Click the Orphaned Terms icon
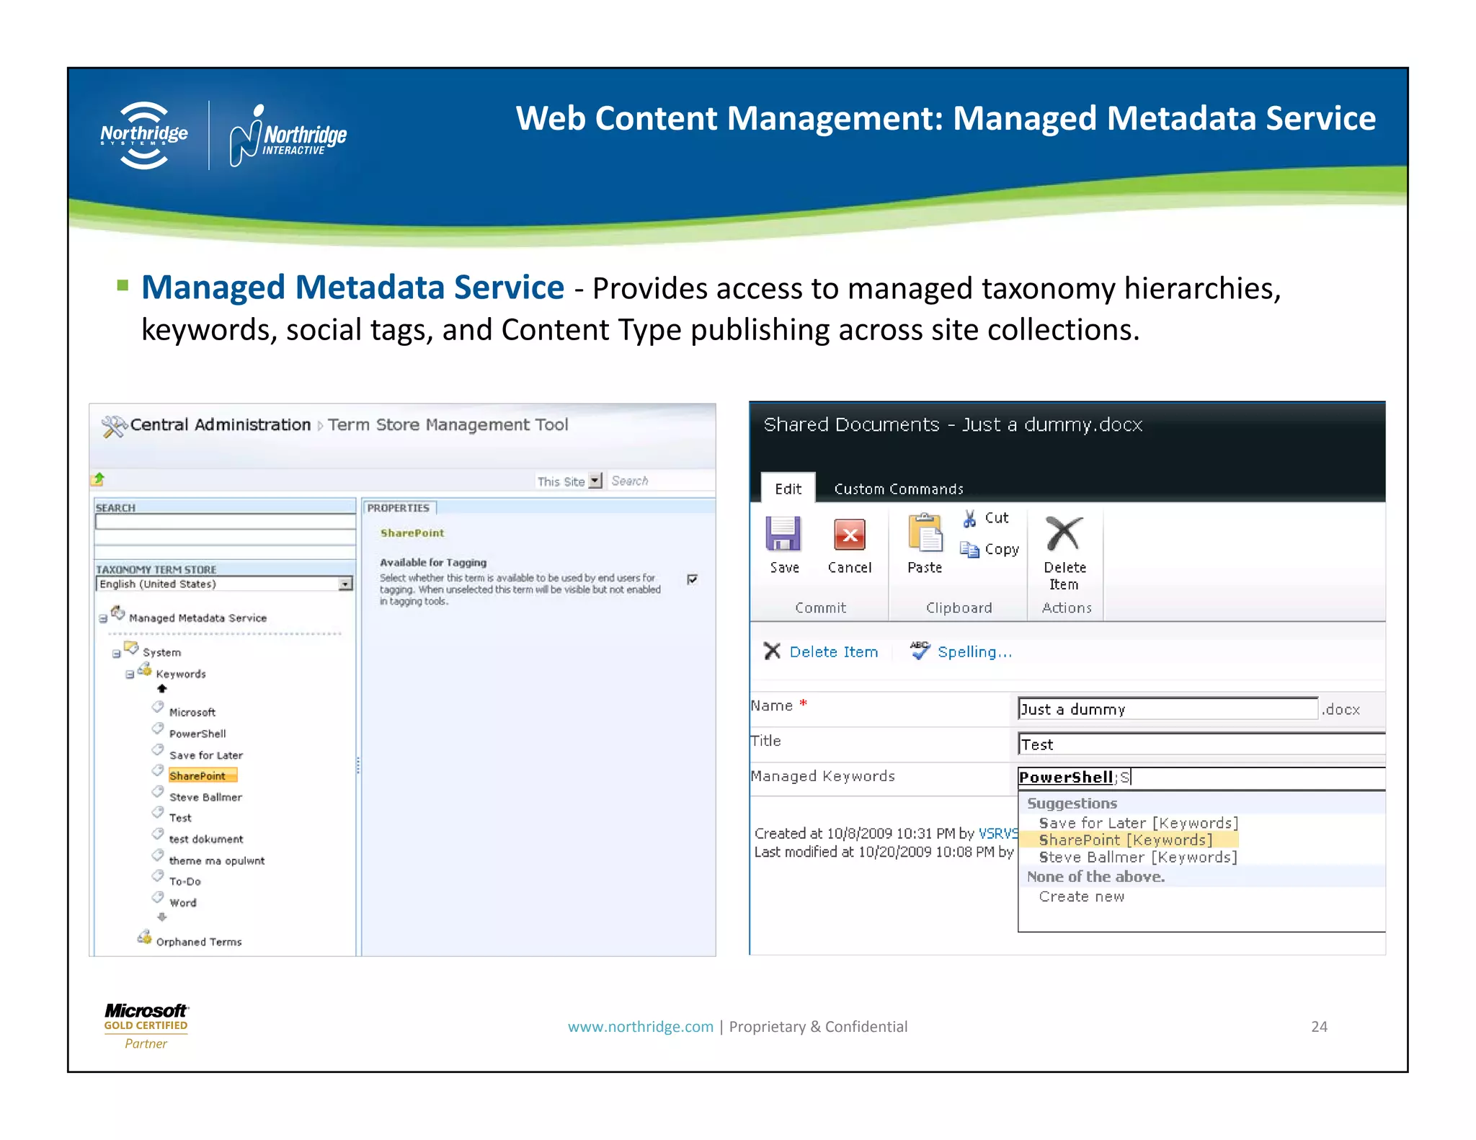This screenshot has width=1476, height=1140. 145,938
